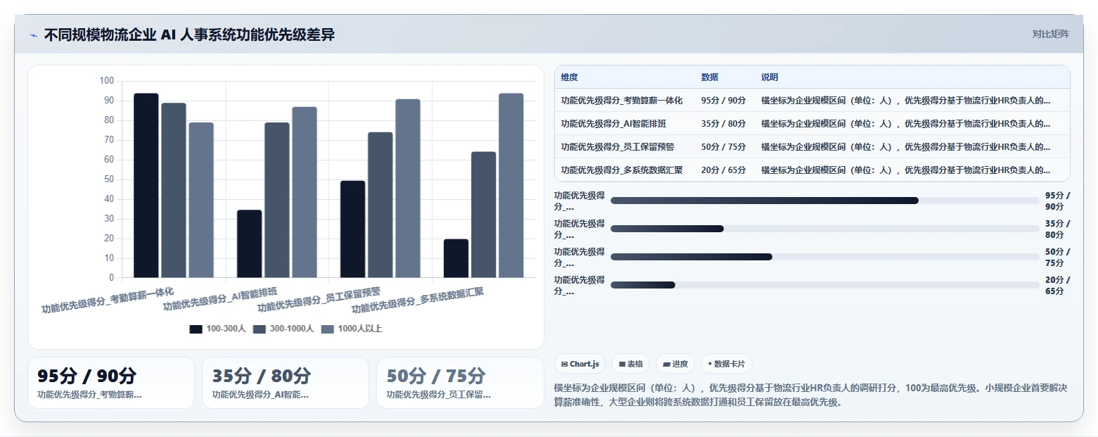This screenshot has height=437, width=1098.
Task: Click the 20分 / 65分 value beside progress bar
Action: pos(1058,285)
